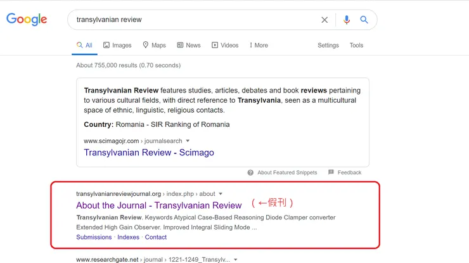The width and height of the screenshot is (469, 263).
Task: Start voice search with microphone icon
Action: click(347, 20)
